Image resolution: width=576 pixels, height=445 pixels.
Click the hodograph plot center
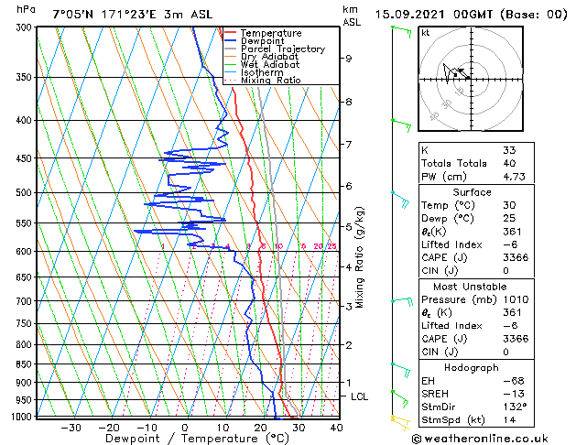tap(472, 79)
